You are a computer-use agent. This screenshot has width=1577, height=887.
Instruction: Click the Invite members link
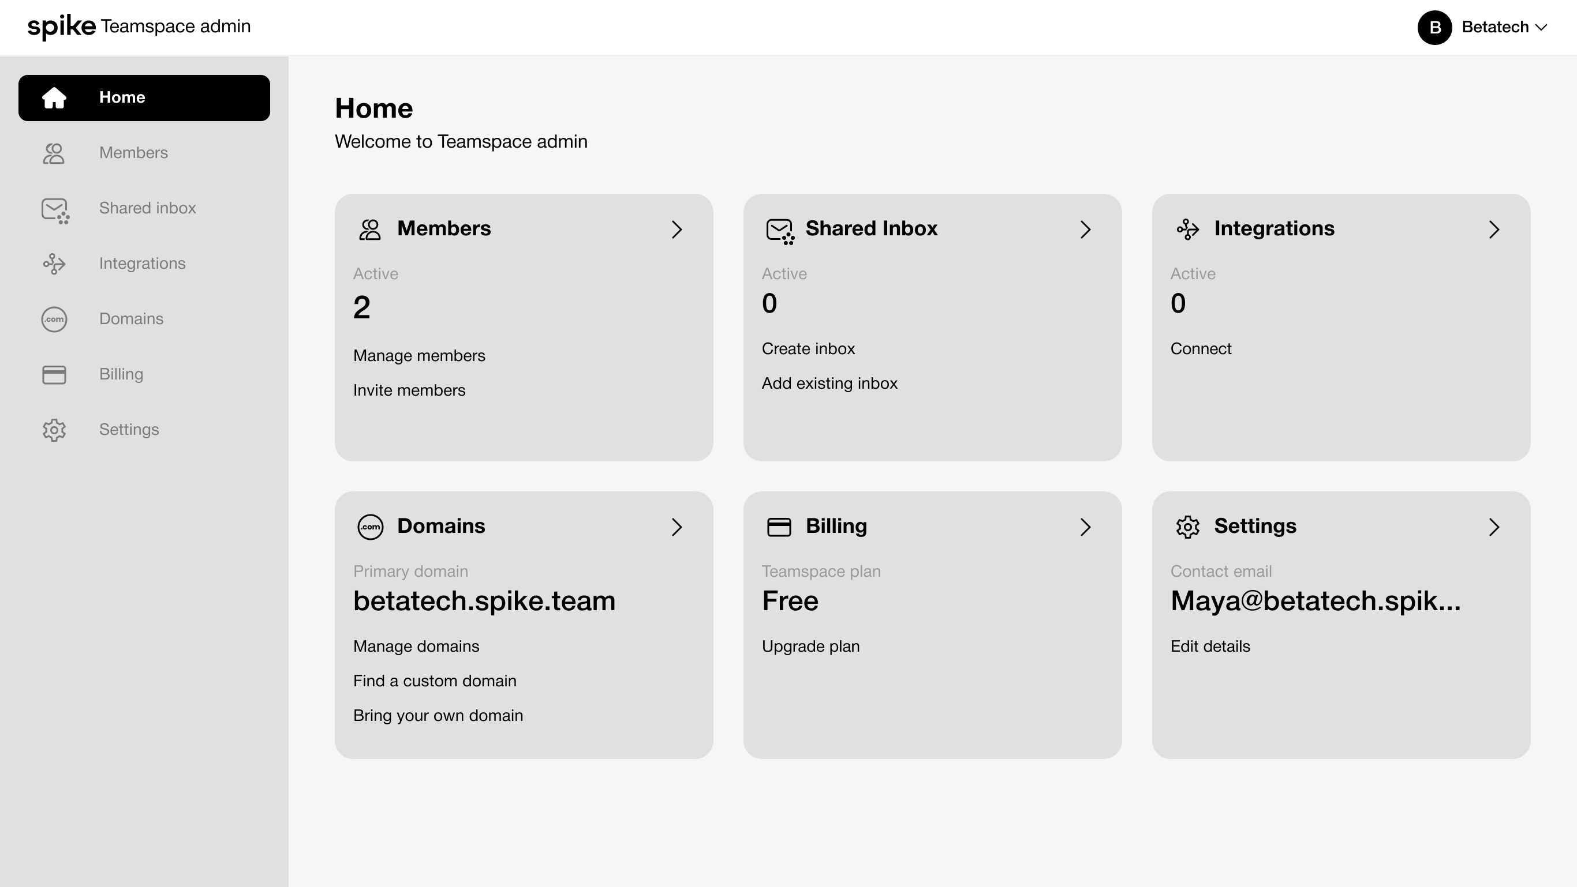pos(409,390)
